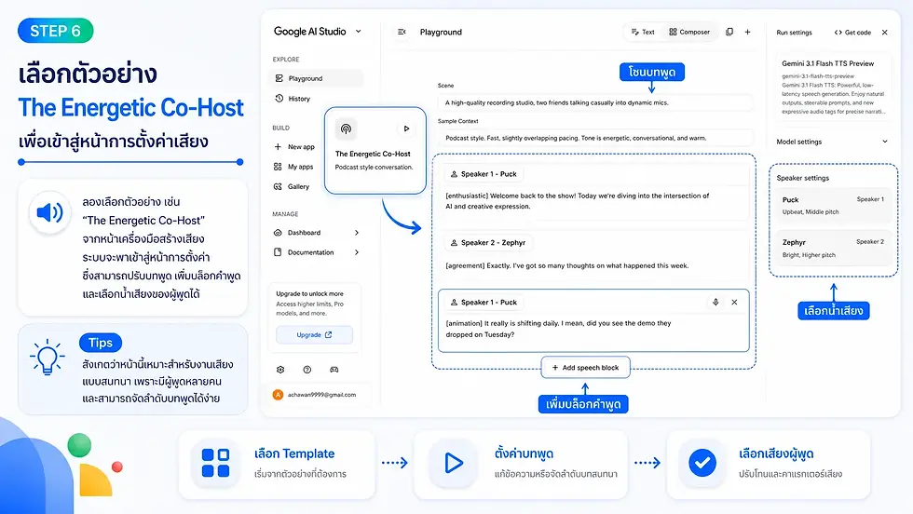Click the orange A account avatar
The height and width of the screenshot is (514, 913).
point(278,395)
